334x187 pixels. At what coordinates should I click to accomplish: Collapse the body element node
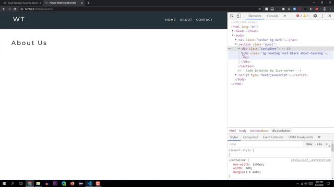pyautogui.click(x=233, y=35)
